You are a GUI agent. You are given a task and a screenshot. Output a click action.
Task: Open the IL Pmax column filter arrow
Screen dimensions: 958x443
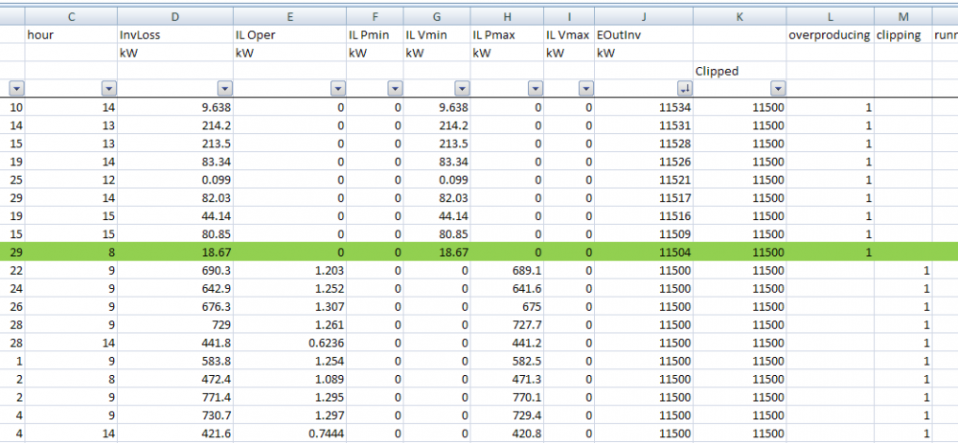tap(534, 88)
